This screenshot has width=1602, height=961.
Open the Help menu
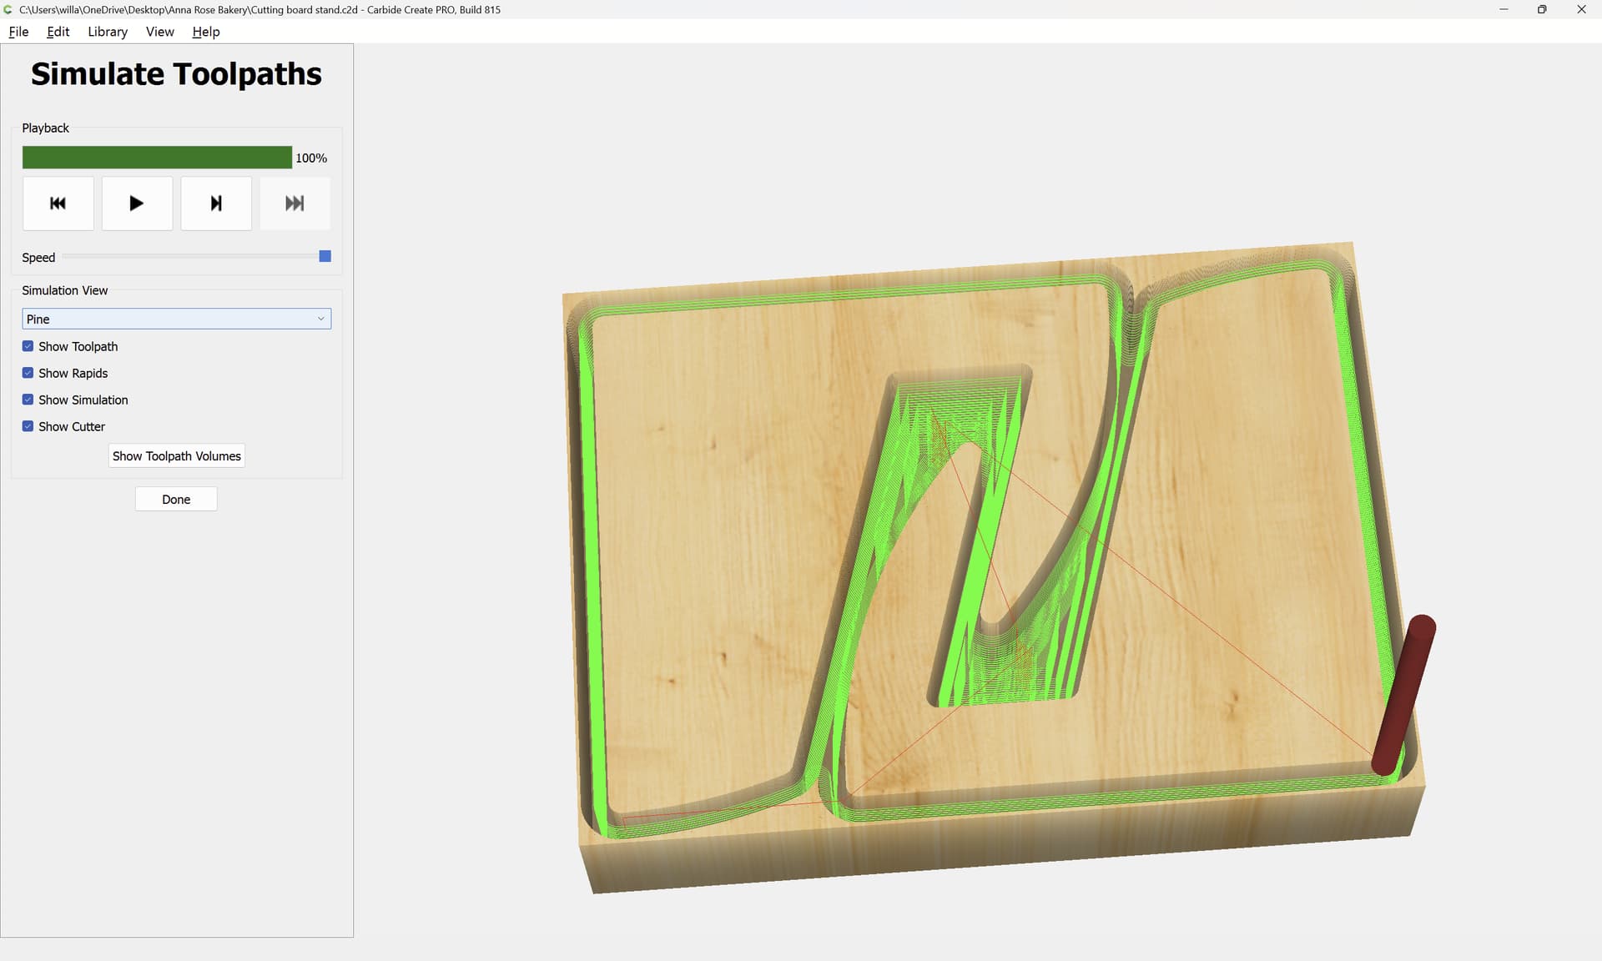206,32
